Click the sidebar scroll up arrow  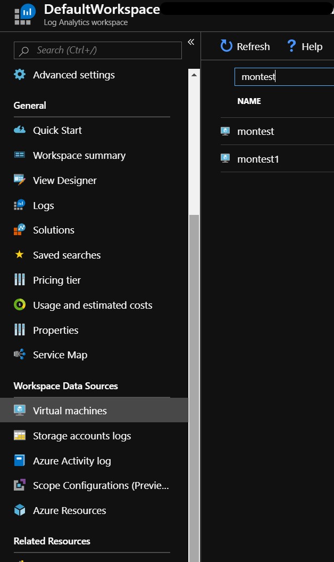(x=194, y=75)
